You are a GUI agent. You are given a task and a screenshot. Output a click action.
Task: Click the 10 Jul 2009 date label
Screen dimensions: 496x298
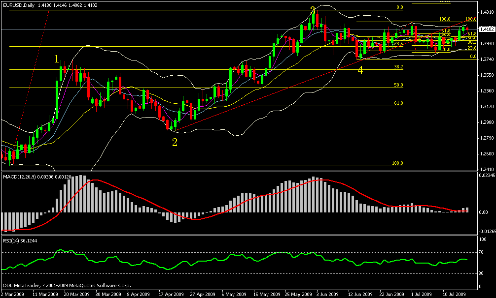[454, 295]
